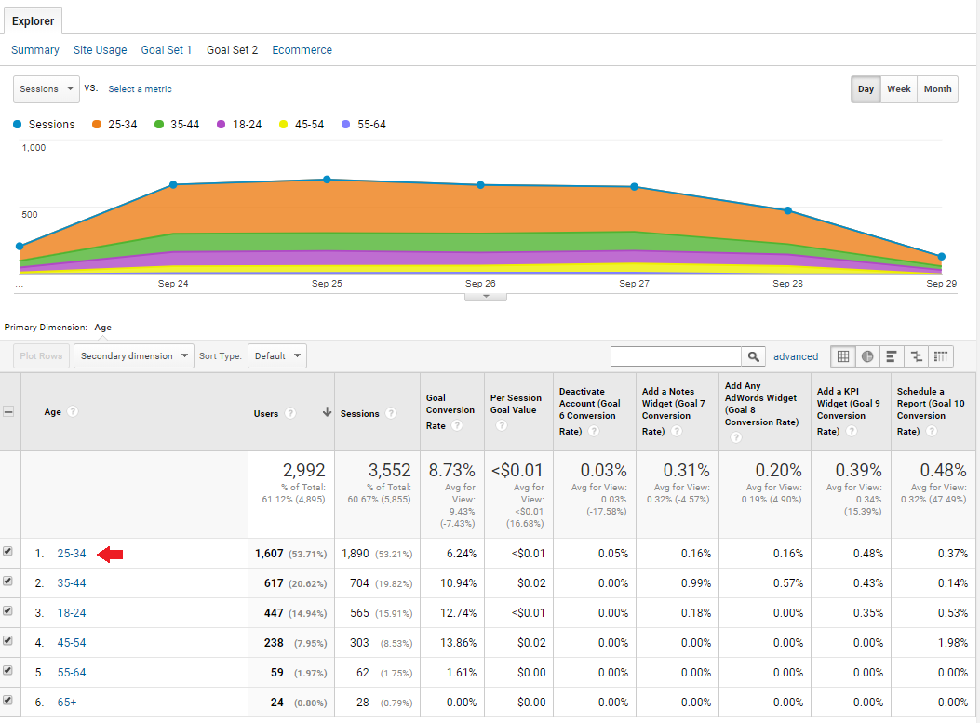This screenshot has width=980, height=723.
Task: Uncheck the 18-24 age row checkbox
Action: click(8, 611)
